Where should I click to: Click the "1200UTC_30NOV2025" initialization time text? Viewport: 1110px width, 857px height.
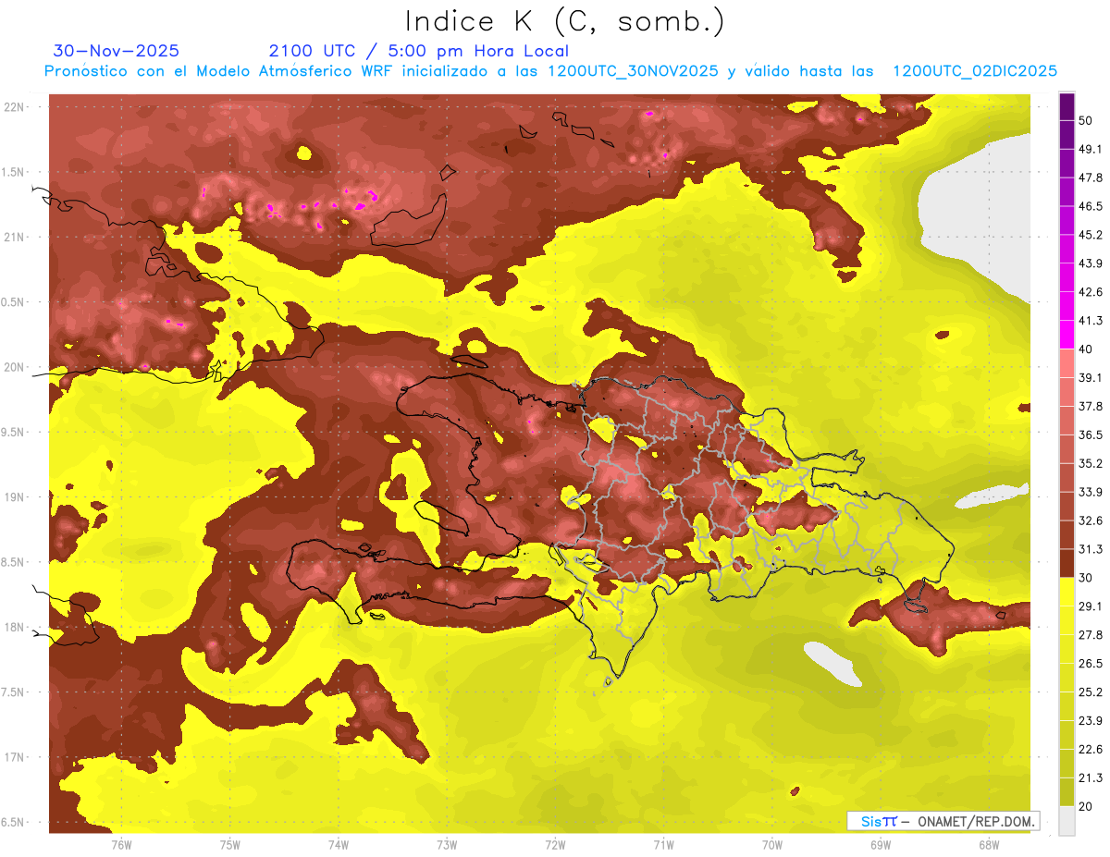(x=633, y=71)
